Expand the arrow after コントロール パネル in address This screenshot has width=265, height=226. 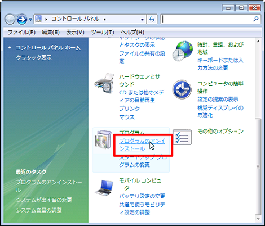point(105,19)
